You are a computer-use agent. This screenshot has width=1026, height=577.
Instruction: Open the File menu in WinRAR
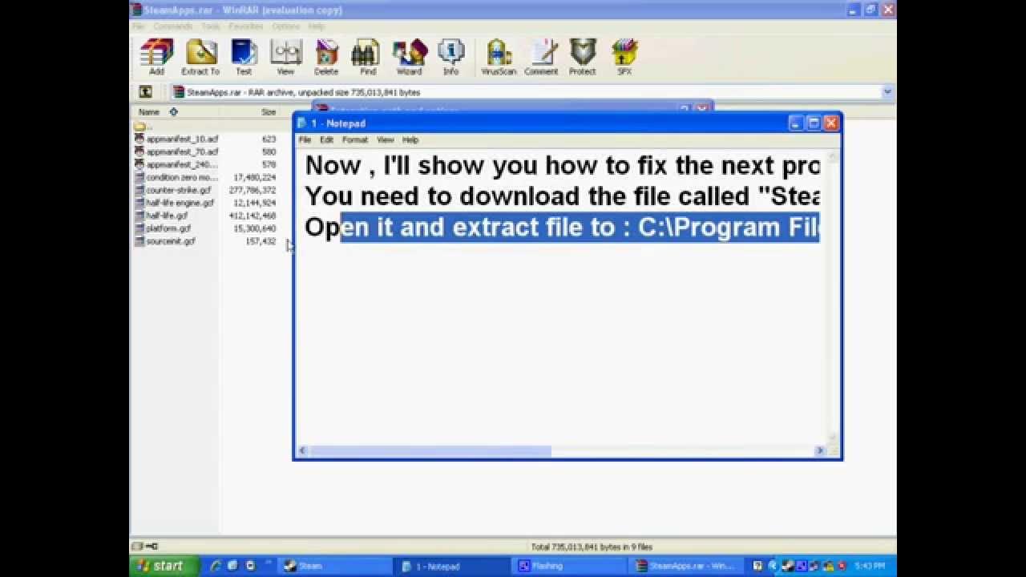[x=139, y=26]
